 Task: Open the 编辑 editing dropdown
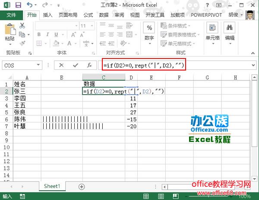point(230,34)
